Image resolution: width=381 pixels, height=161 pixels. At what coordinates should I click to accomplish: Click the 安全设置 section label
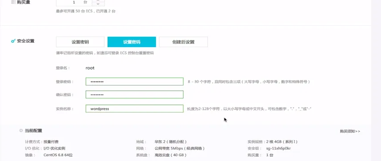[x=26, y=41]
